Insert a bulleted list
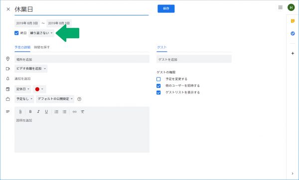299x180 pixels. [64, 112]
